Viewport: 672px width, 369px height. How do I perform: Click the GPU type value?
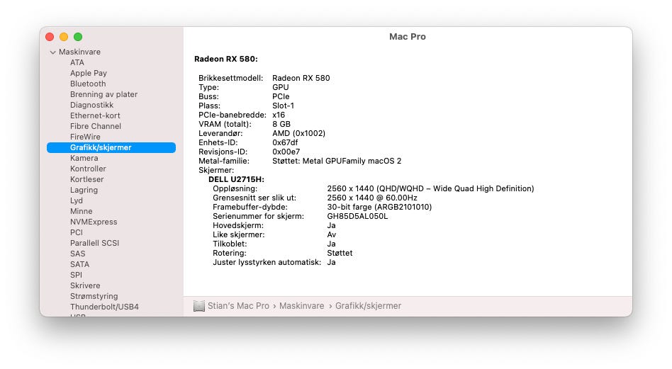tap(280, 87)
